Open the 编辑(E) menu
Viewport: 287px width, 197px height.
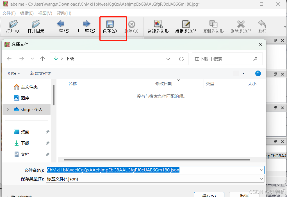click(27, 13)
